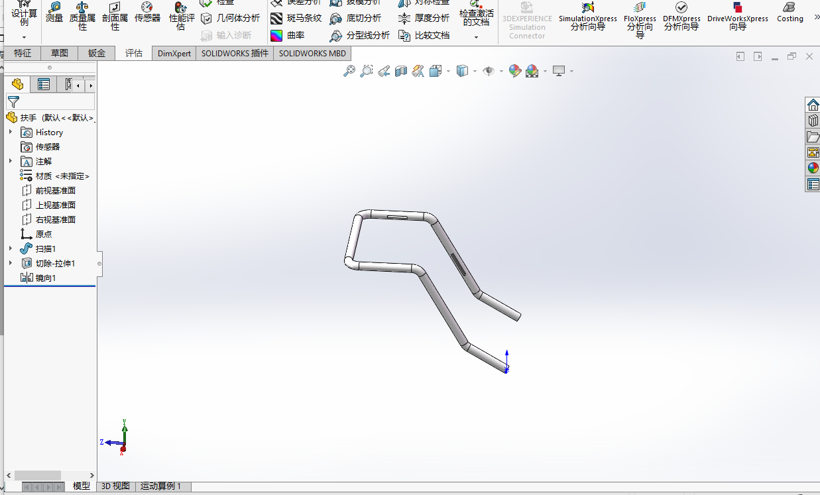Open SOLIDWORKS Resources home task pane icon
Screen dimensions: 820x495
click(x=813, y=105)
